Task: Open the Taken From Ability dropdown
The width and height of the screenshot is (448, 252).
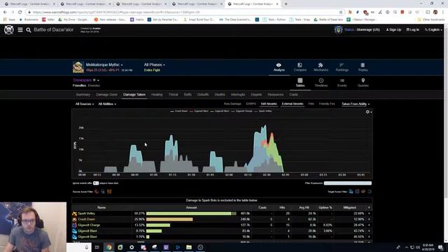Action: click(x=356, y=104)
